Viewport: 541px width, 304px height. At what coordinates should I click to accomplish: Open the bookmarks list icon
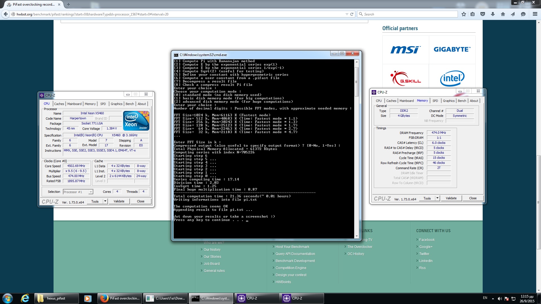click(473, 14)
